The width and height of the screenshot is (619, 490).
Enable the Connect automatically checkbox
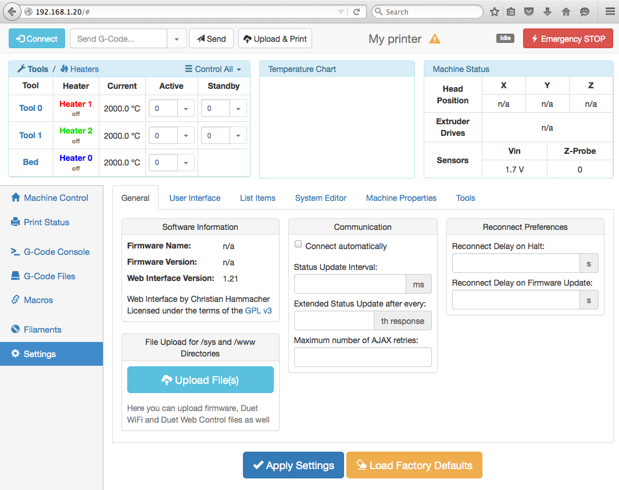pos(298,244)
